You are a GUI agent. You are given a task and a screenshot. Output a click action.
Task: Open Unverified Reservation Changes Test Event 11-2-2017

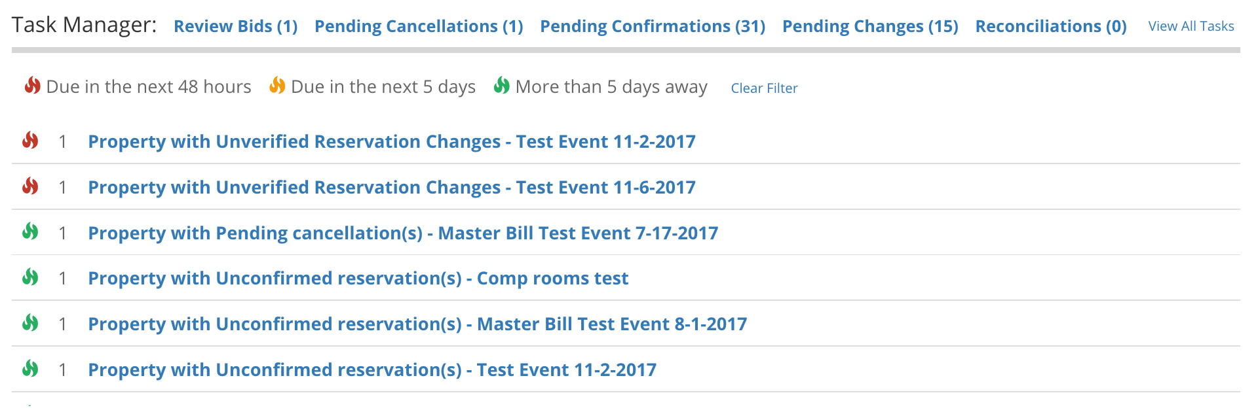click(x=392, y=142)
